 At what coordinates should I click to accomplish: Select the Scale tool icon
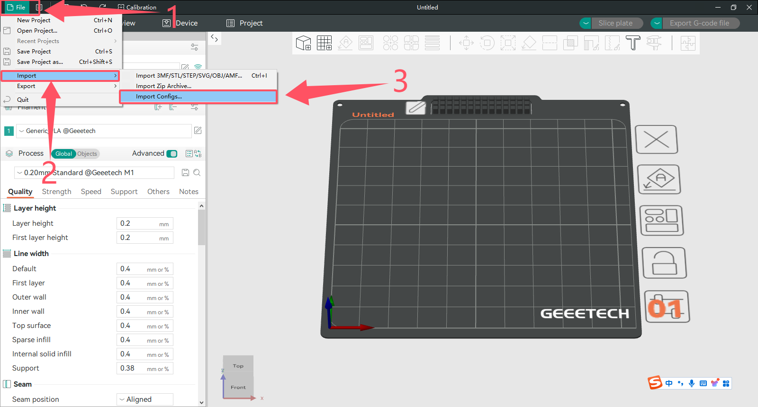[x=508, y=43]
